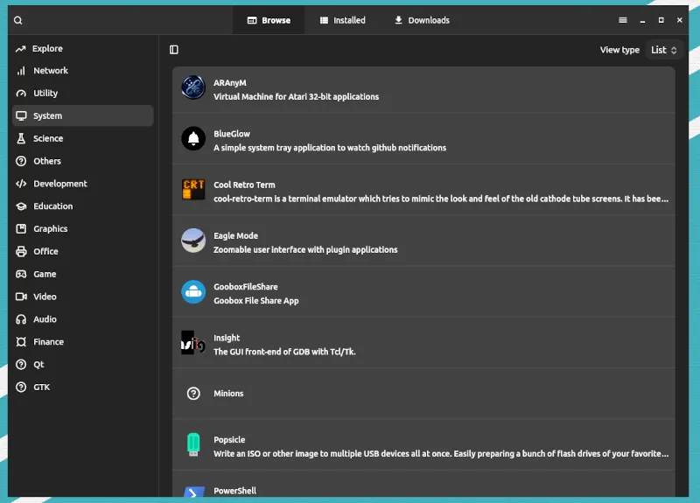This screenshot has height=503, width=700.
Task: Click the ARAnyM app icon
Action: pos(193,87)
